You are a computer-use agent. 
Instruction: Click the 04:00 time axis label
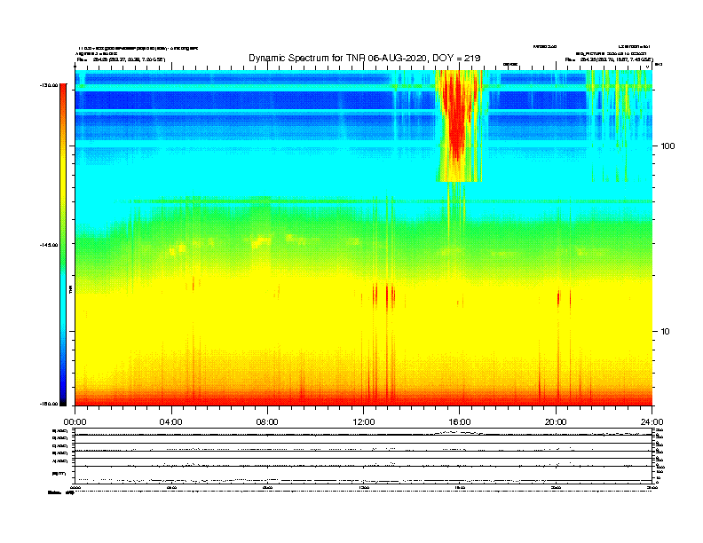pos(170,422)
